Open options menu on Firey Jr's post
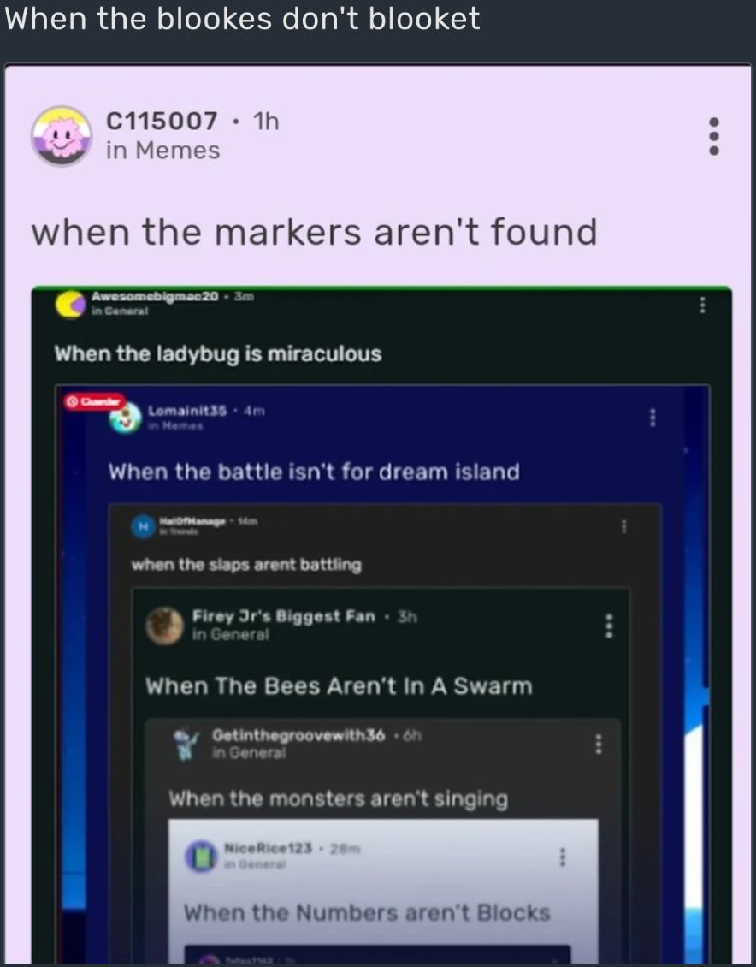The width and height of the screenshot is (756, 967). (x=609, y=626)
